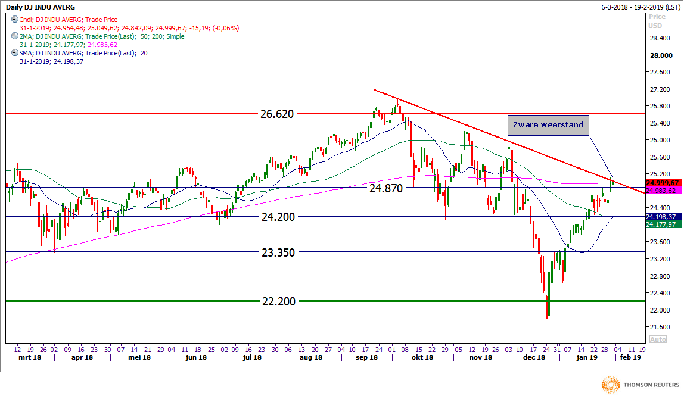The image size is (684, 396).
Task: Click the magenta 24.983,62 price tag
Action: 662,191
